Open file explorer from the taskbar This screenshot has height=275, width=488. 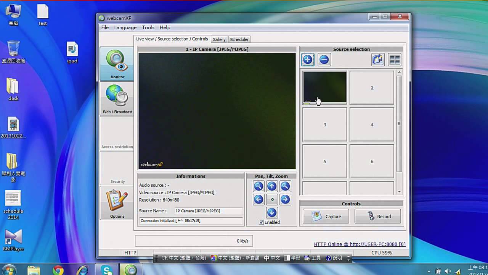coord(34,270)
